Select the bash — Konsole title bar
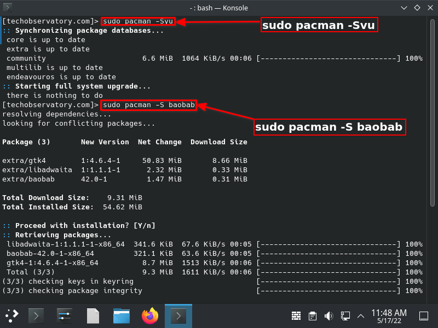Screen dimensions: 438x328 (219, 8)
